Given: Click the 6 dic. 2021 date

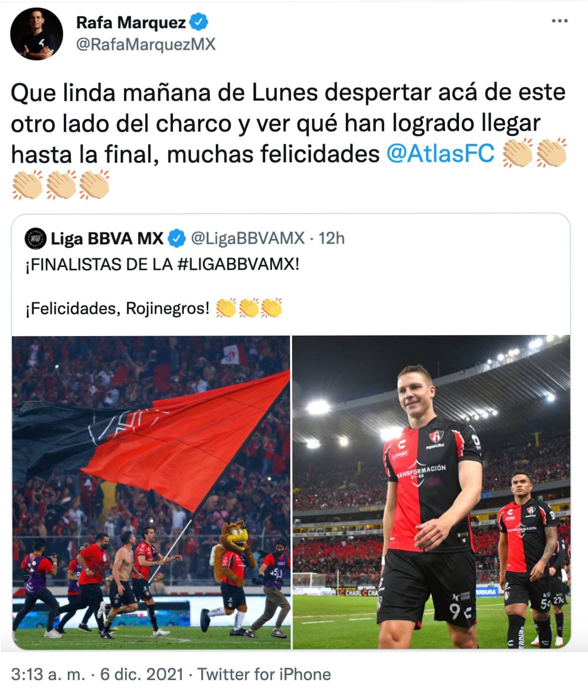Looking at the screenshot, I should 142,674.
